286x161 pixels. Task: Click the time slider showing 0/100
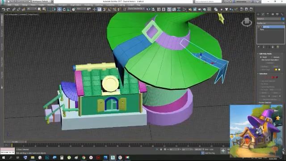15,142
